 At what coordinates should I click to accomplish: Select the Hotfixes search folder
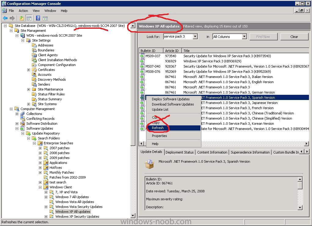pos(56,168)
